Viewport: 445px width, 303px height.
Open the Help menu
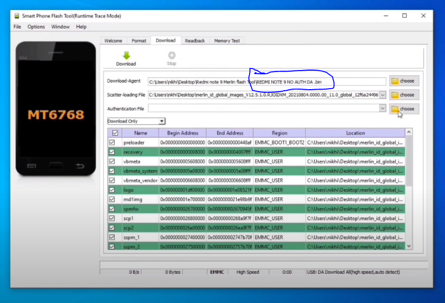click(x=81, y=27)
